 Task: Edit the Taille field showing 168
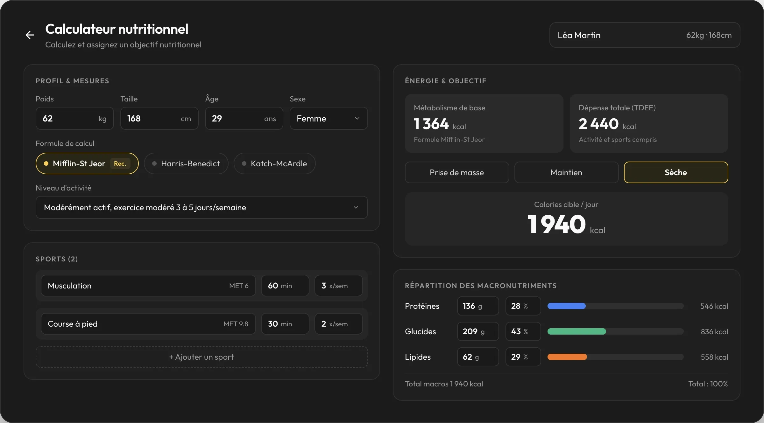(159, 118)
